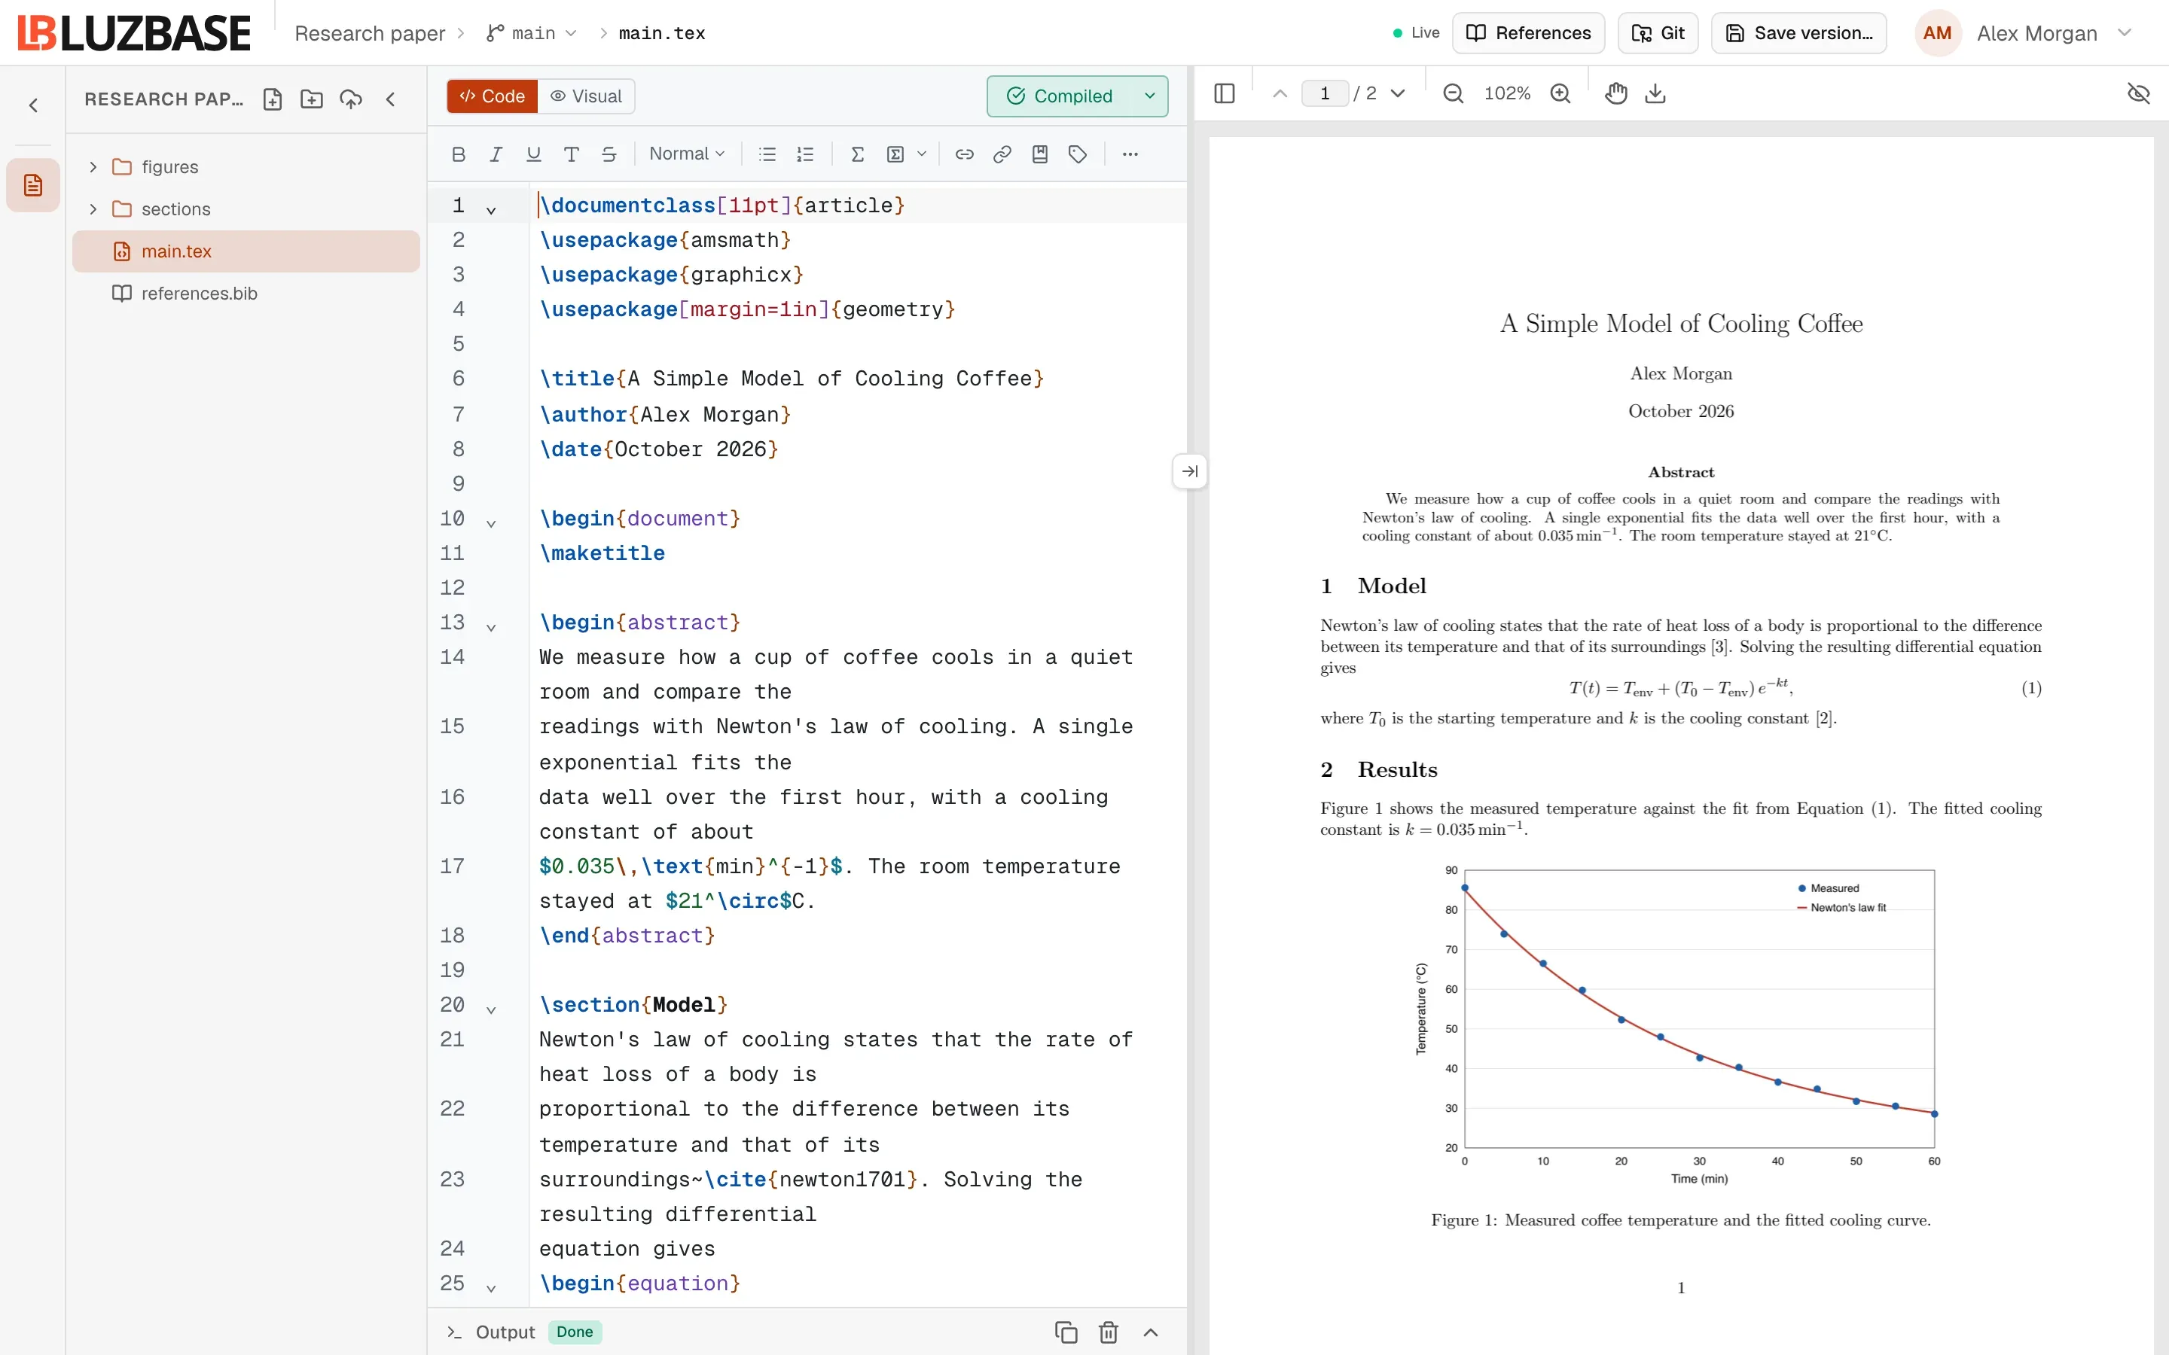
Task: Collapse the preview pane with arrow handle
Action: (1189, 471)
